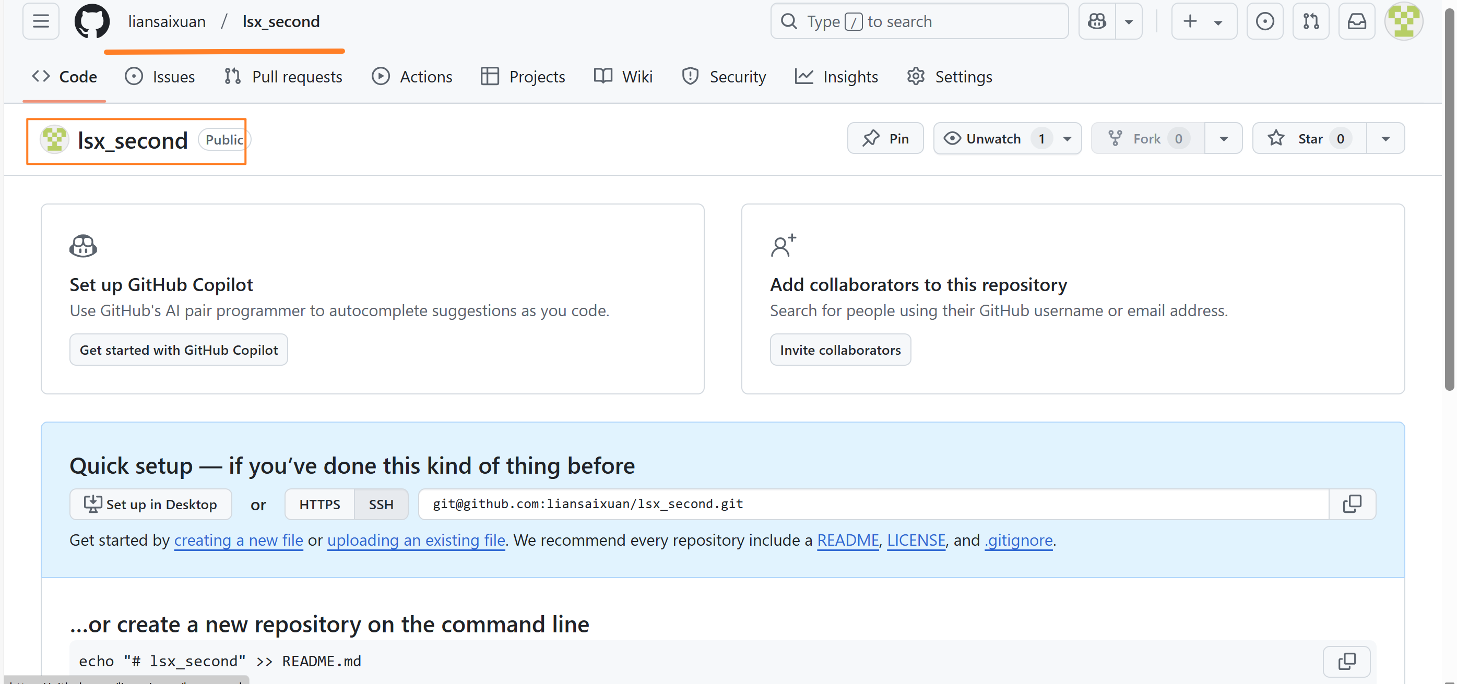Screen dimensions: 1457x684
Task: Copy the repository SSH URL
Action: point(1352,503)
